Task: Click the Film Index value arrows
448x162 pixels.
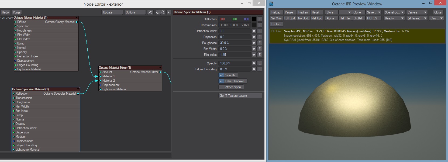Action: (254, 55)
